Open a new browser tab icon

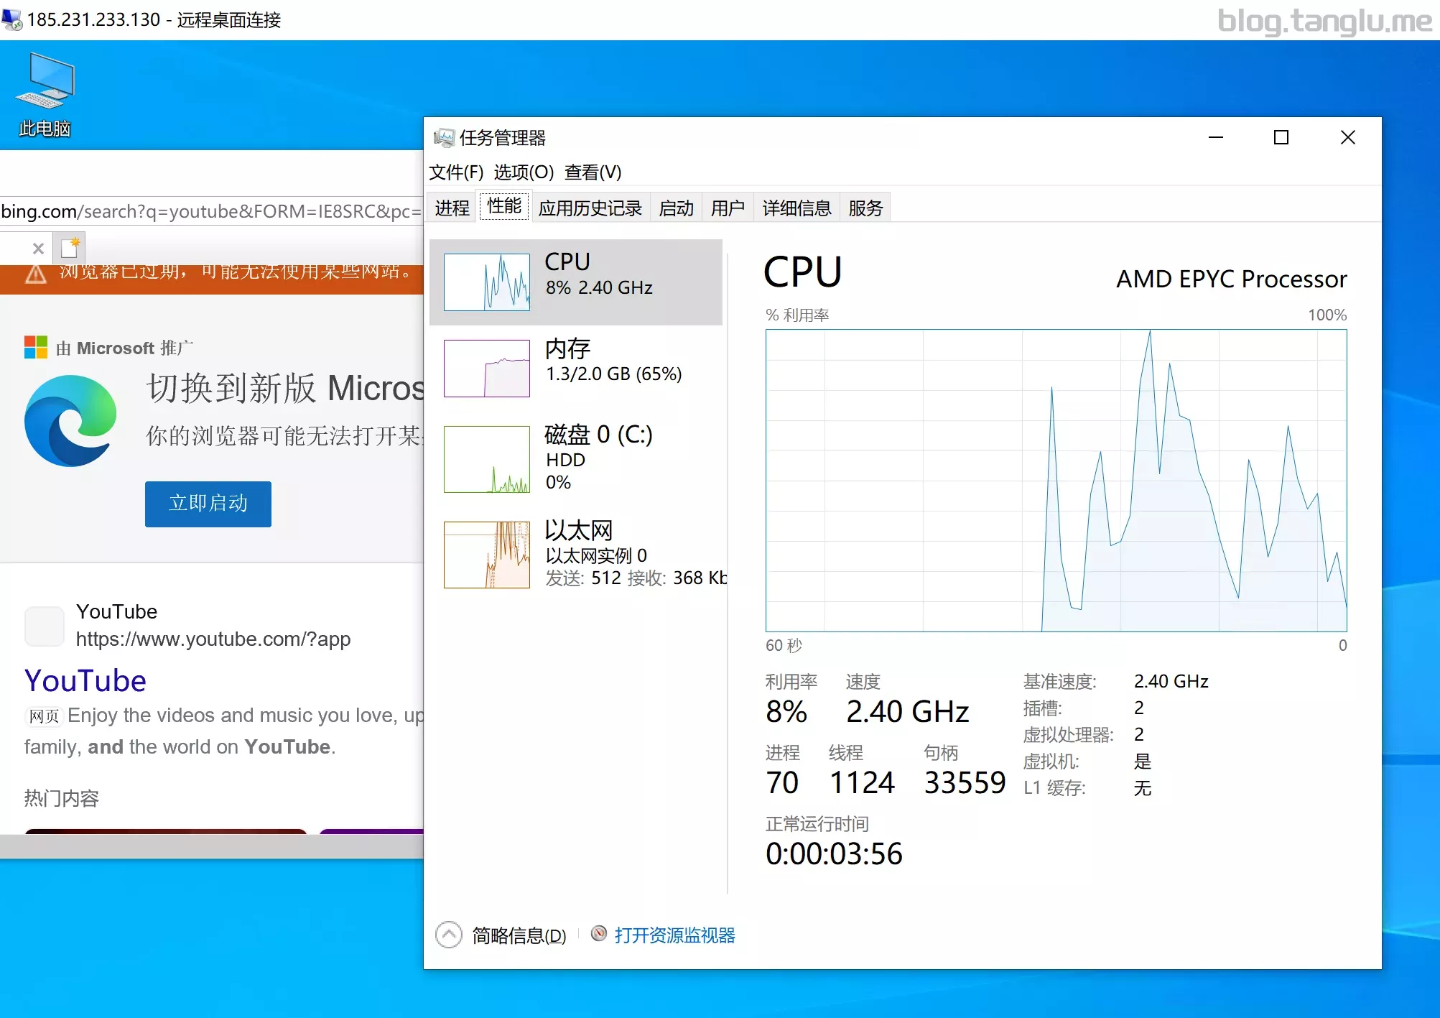point(70,248)
